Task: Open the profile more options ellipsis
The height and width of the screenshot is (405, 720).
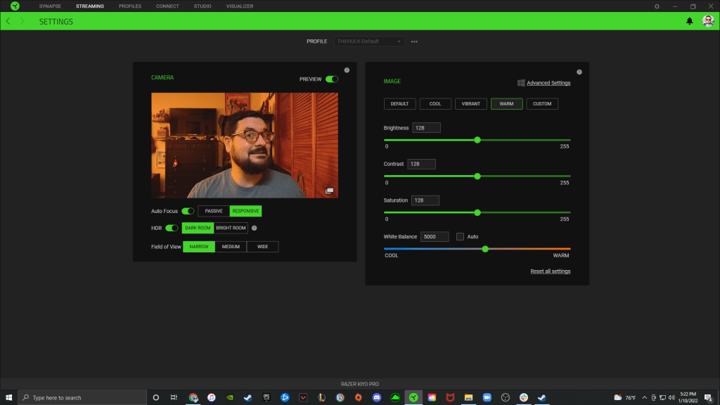Action: (x=414, y=41)
